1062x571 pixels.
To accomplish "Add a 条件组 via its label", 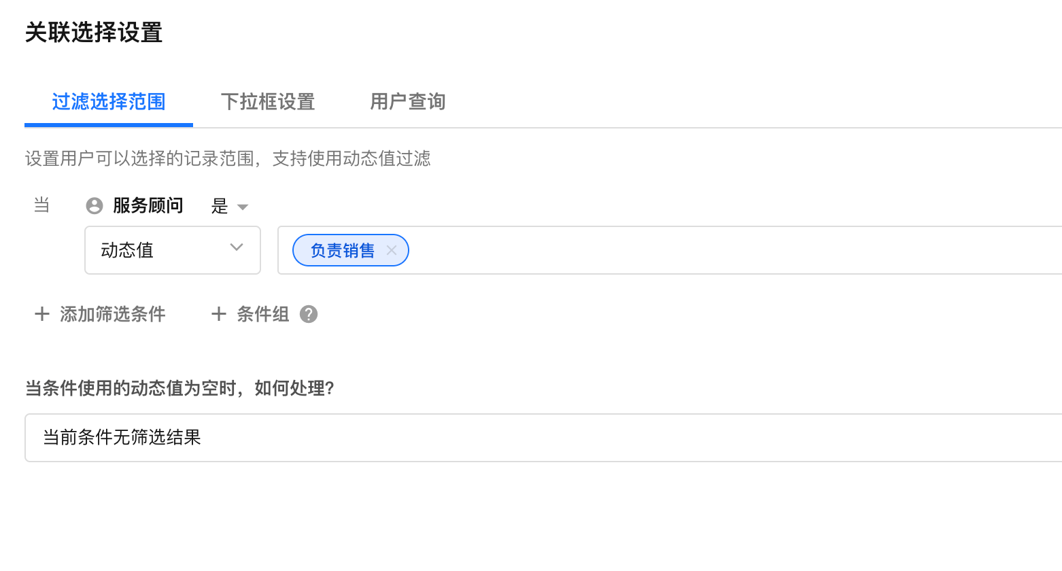I will click(263, 314).
